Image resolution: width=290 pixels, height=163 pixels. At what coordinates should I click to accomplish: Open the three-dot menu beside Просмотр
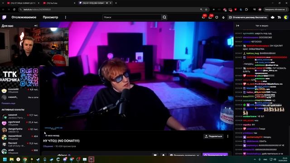point(65,17)
